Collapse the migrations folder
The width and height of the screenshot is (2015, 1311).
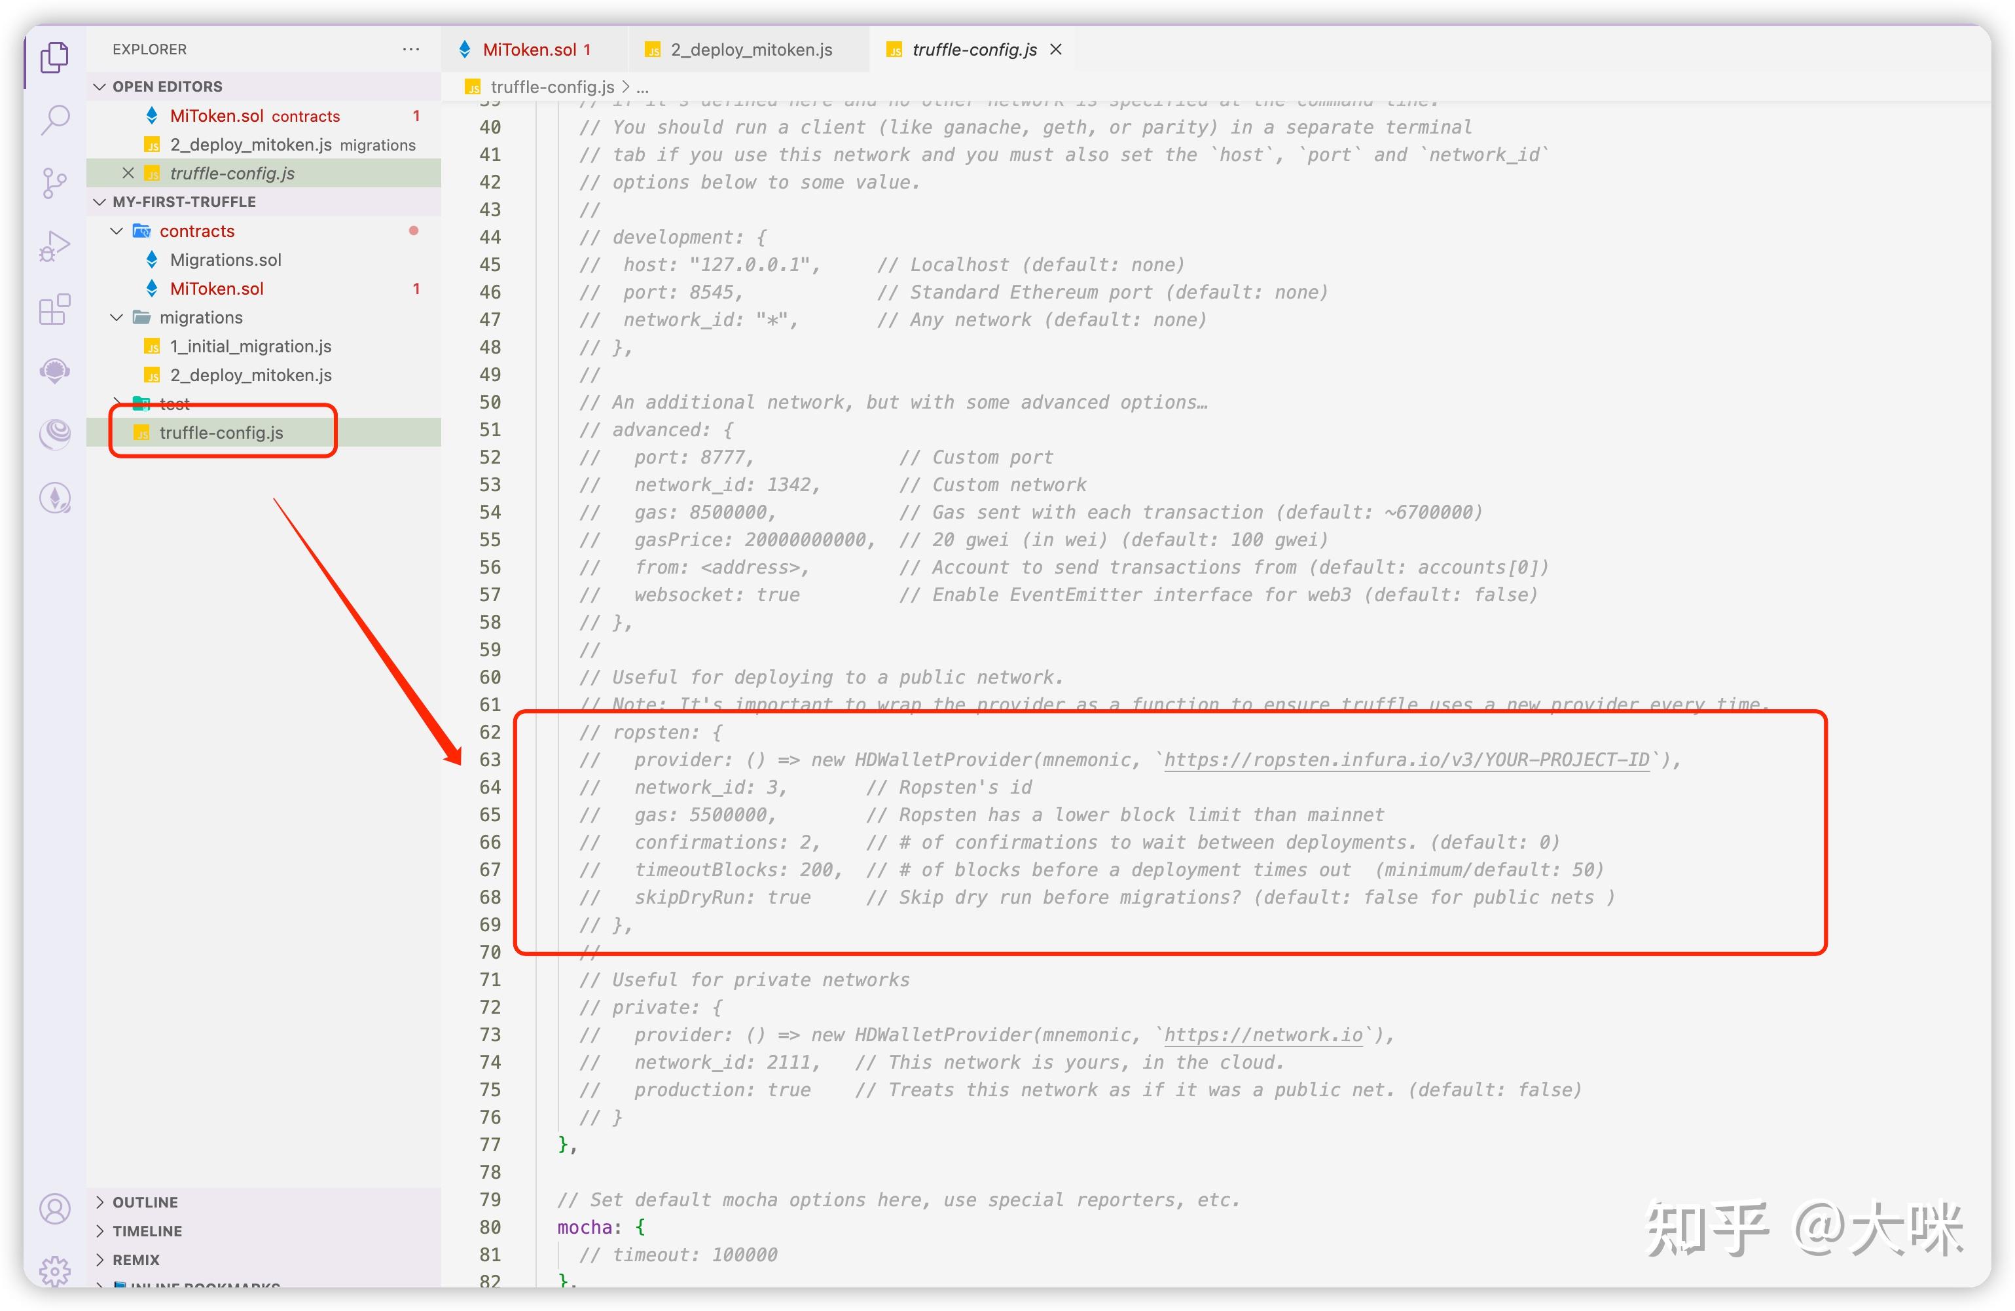pyautogui.click(x=117, y=318)
